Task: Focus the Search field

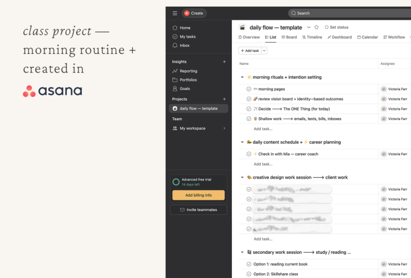Action: coord(349,13)
